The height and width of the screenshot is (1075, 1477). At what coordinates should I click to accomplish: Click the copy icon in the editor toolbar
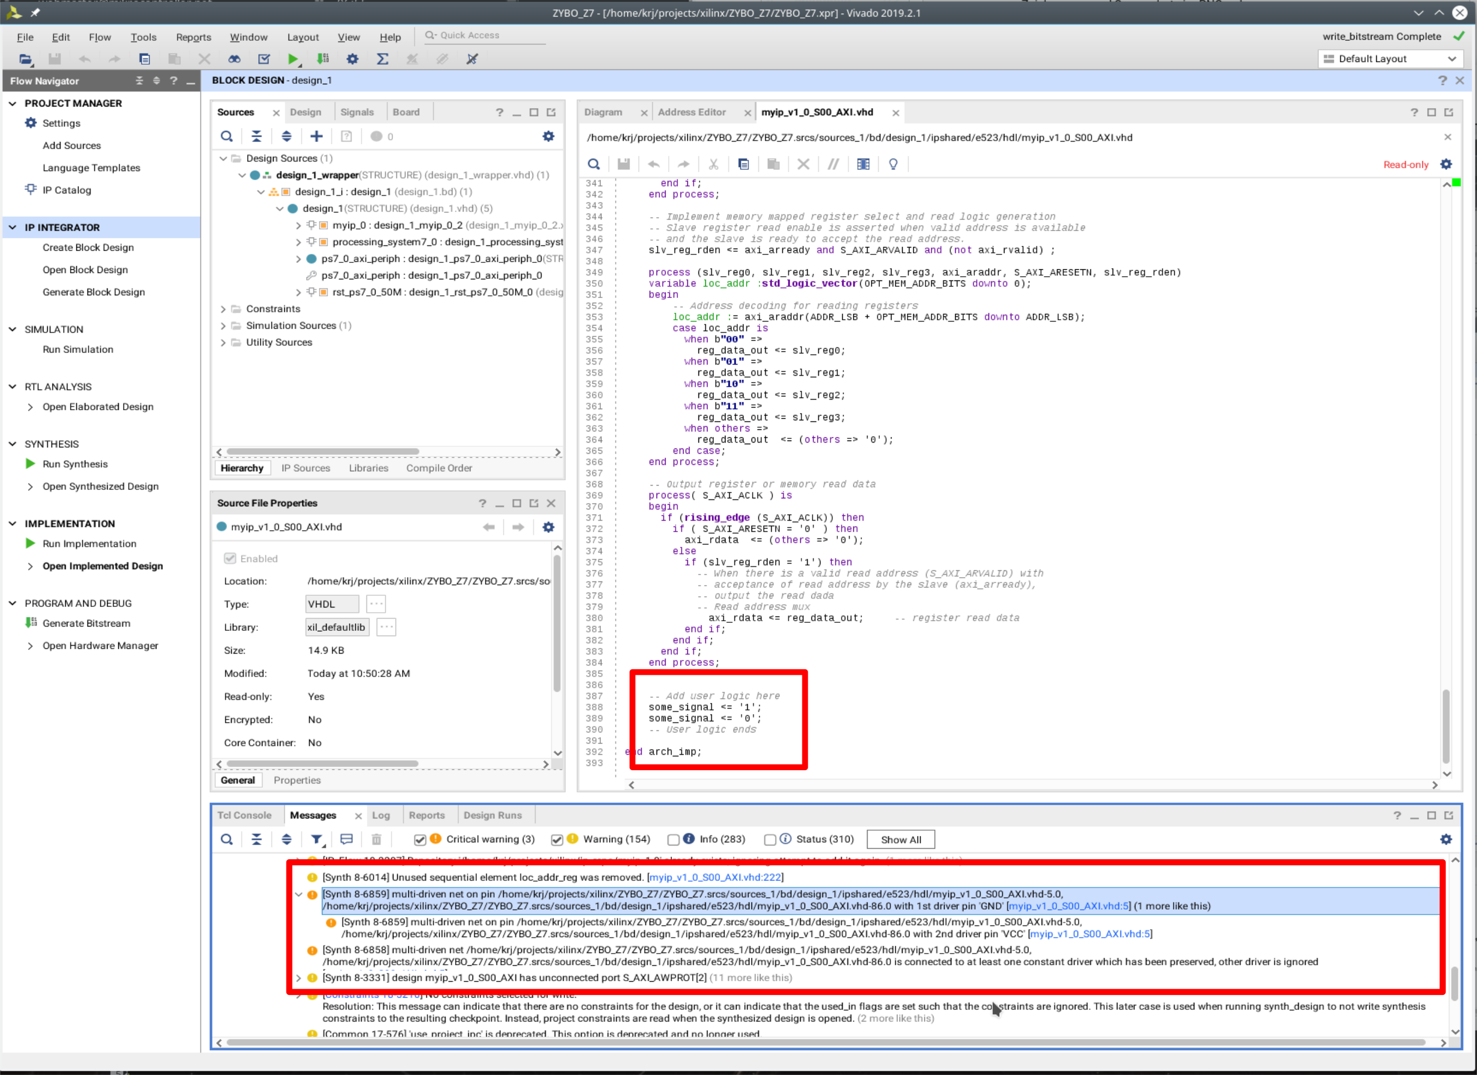tap(744, 165)
